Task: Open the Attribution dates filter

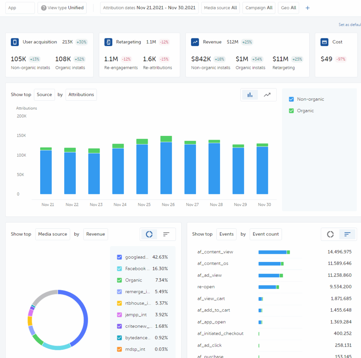Action: (x=149, y=8)
